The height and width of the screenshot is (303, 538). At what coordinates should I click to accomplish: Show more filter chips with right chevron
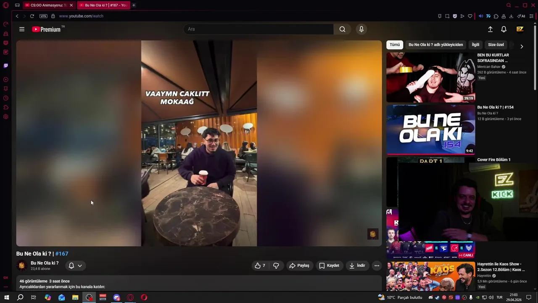[x=522, y=46]
